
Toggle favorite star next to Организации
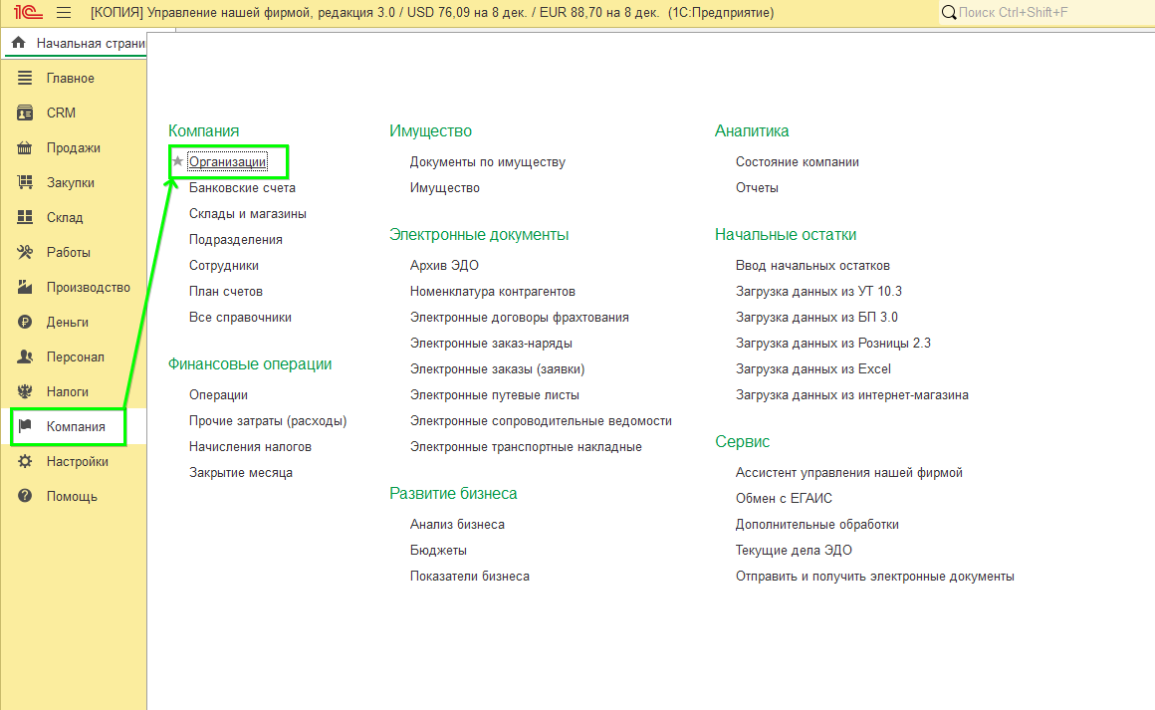[x=178, y=161]
